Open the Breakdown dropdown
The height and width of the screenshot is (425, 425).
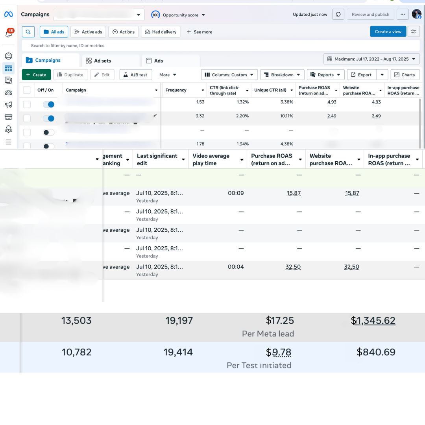(282, 75)
